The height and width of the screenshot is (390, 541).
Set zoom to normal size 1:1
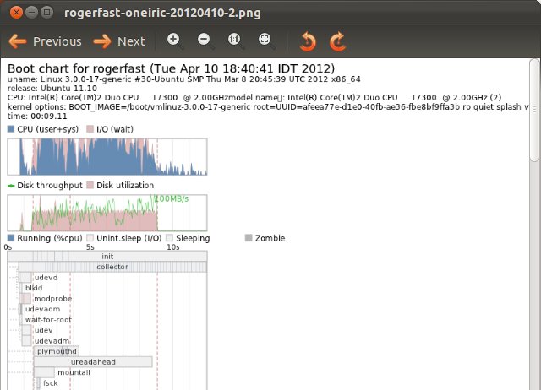pos(235,41)
